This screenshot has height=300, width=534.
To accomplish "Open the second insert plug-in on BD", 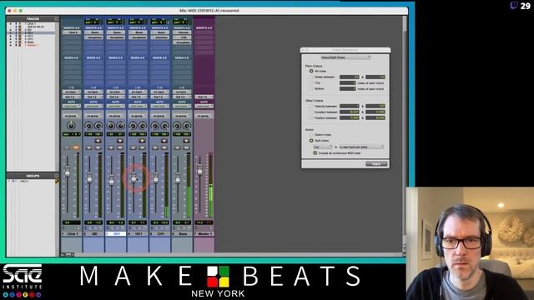I will (93, 37).
